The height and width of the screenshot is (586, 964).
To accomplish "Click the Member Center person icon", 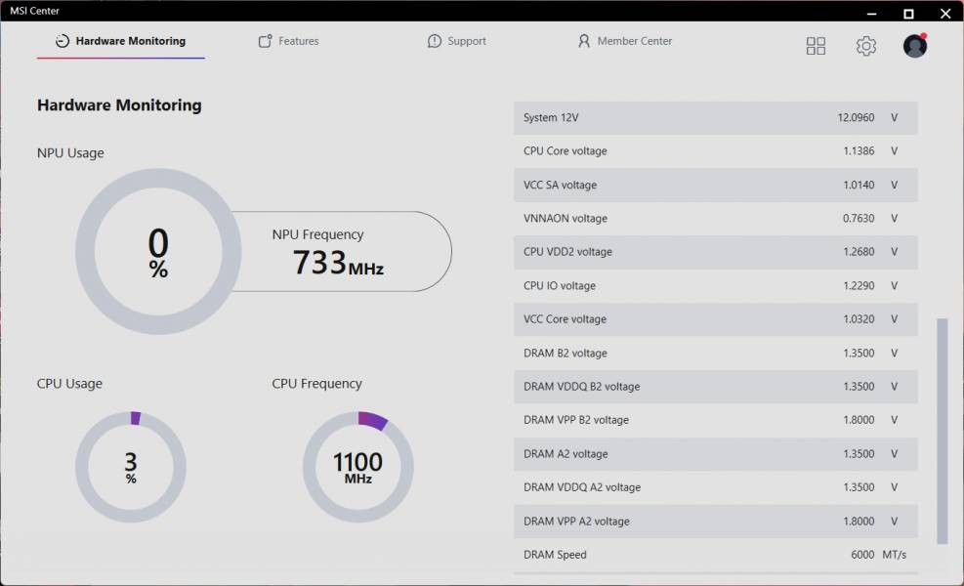I will 583,41.
